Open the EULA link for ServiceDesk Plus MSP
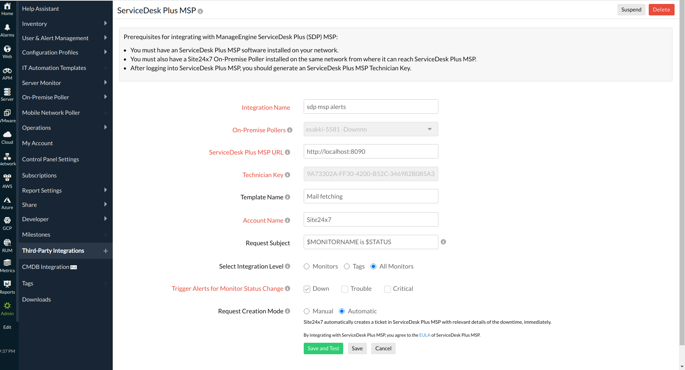 (425, 335)
